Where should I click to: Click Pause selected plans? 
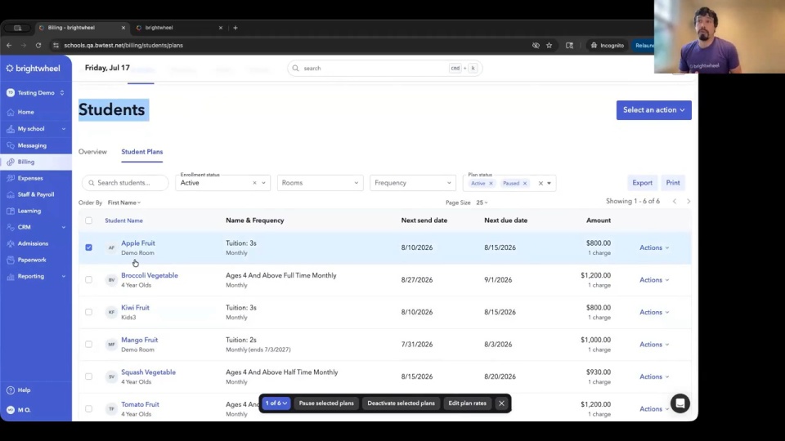pyautogui.click(x=326, y=403)
